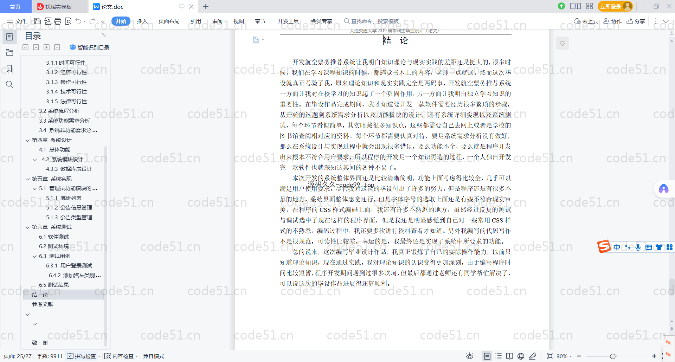Switch to page layout view icon
The width and height of the screenshot is (675, 362).
pos(487,356)
